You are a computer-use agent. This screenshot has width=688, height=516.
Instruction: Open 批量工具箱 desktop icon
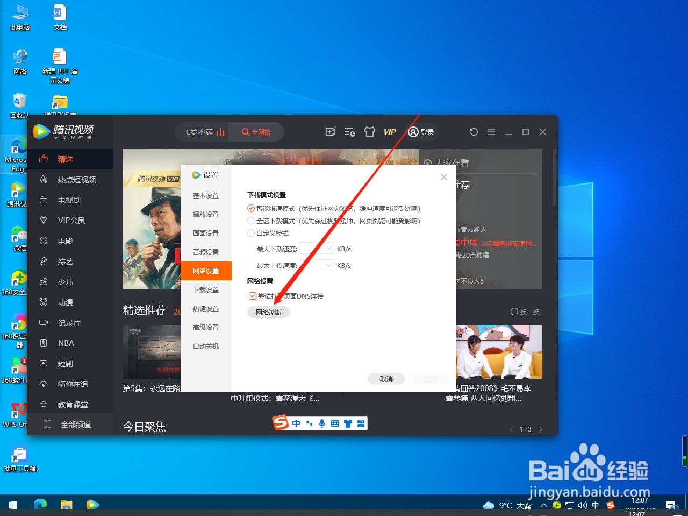click(x=20, y=459)
